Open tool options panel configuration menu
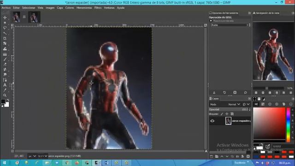The image size is (295, 166). [249, 13]
